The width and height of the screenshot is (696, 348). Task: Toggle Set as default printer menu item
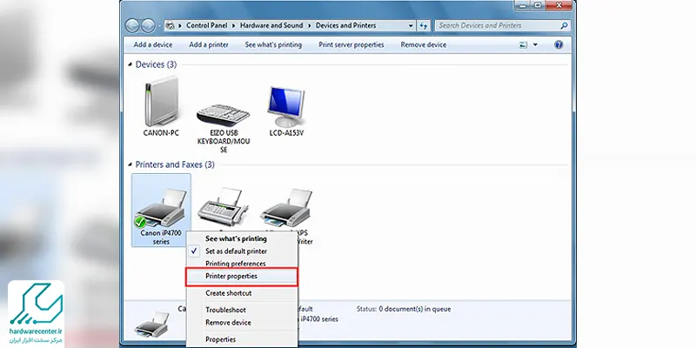point(242,251)
